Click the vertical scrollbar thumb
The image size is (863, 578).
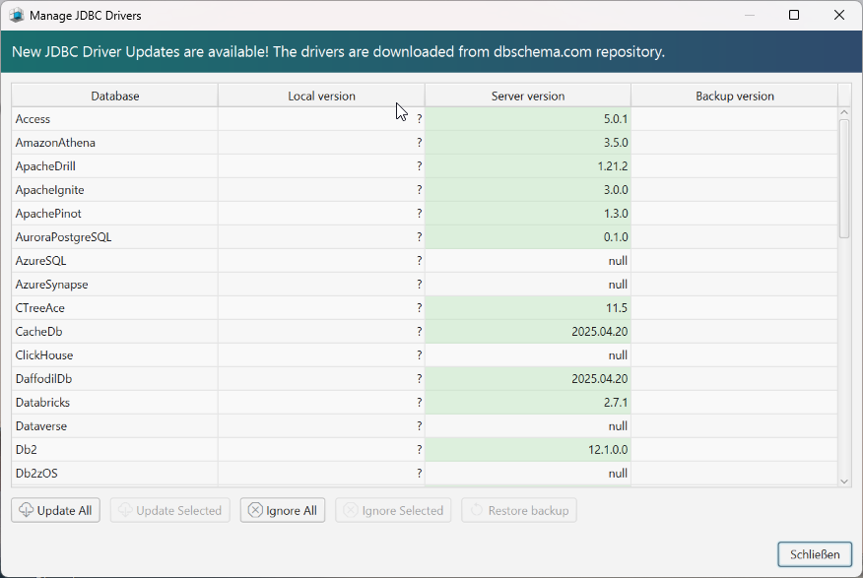844,179
